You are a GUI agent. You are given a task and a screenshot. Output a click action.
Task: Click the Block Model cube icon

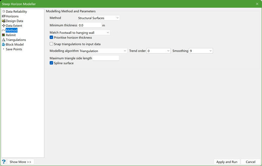coord(4,44)
